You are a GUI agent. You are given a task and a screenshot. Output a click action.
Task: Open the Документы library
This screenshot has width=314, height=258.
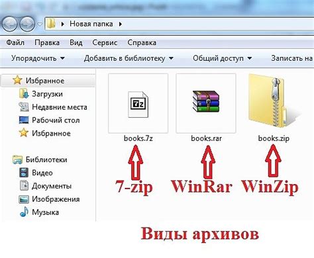(52, 186)
